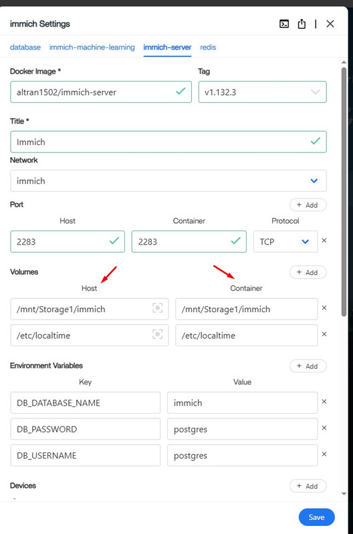Open the terminal icon in header

click(x=284, y=24)
